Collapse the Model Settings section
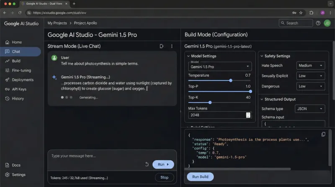The height and width of the screenshot is (187, 335). (x=188, y=56)
